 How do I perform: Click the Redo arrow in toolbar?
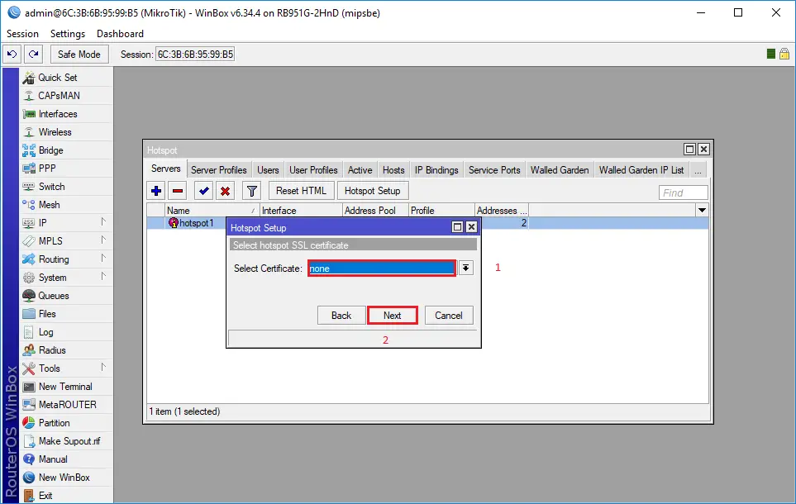pos(34,55)
